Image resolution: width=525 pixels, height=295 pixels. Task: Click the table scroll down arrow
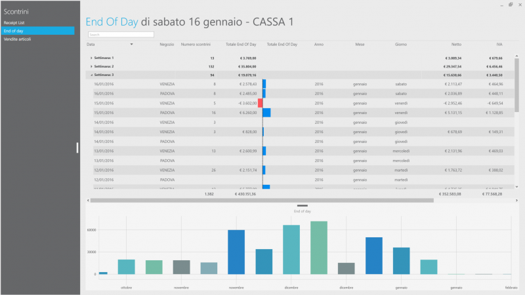(516, 187)
